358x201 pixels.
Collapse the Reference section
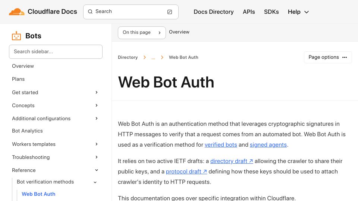(97, 170)
